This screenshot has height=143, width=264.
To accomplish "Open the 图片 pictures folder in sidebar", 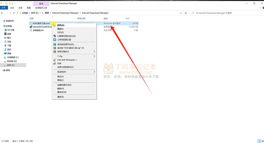I will (8, 38).
